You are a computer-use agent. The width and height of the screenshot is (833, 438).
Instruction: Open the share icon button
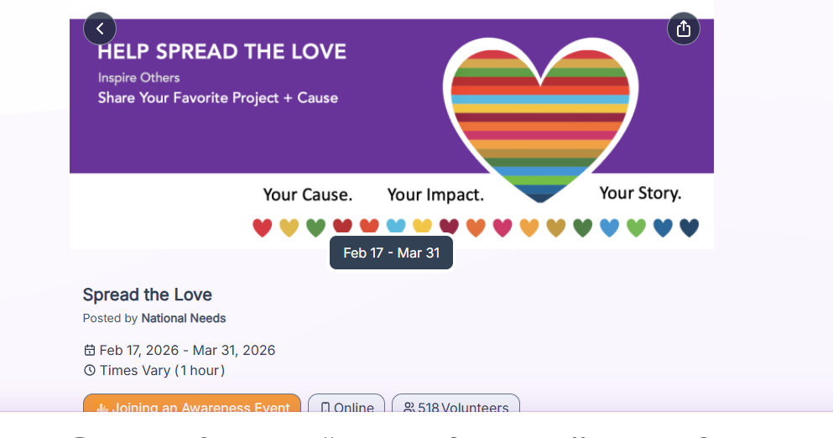pyautogui.click(x=683, y=29)
